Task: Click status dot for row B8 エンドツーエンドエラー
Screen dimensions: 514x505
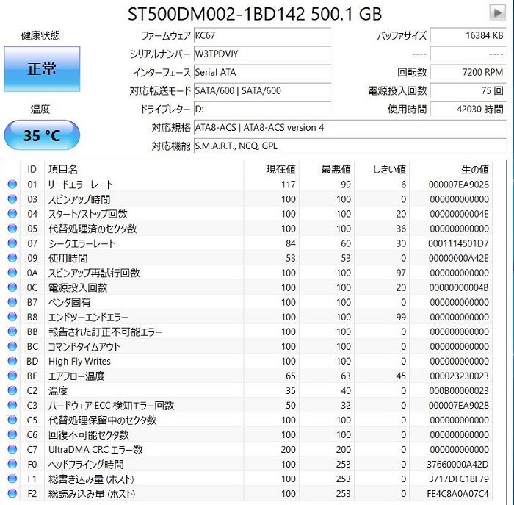Action: [12, 317]
